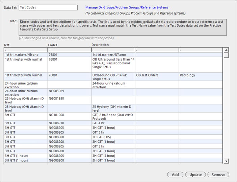Select the 3H GTT (FBS) description cell

coord(113,137)
